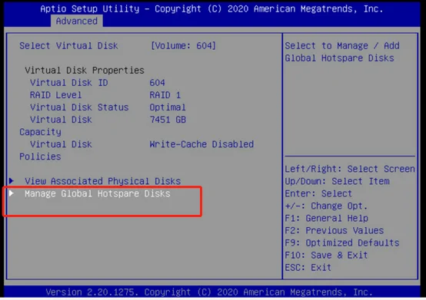Click 'F9: Optimized Defaults' hint
The height and width of the screenshot is (300, 426).
click(342, 242)
